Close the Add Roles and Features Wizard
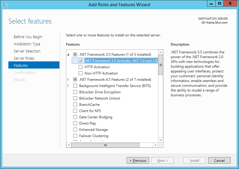 (230, 3)
